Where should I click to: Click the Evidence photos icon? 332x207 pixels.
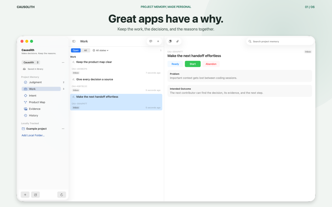[25, 109]
